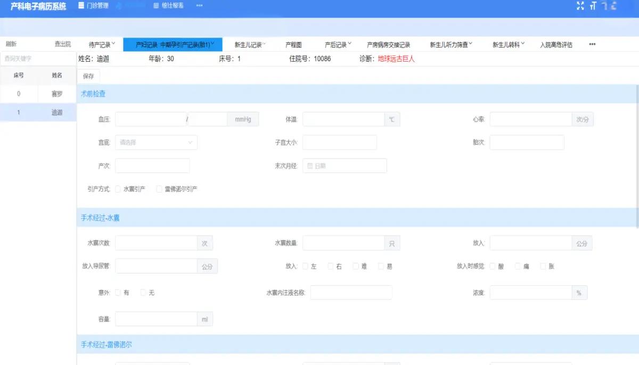Toggle fullscreen with the expand-arrows icon
This screenshot has height=365, width=639.
pos(580,6)
